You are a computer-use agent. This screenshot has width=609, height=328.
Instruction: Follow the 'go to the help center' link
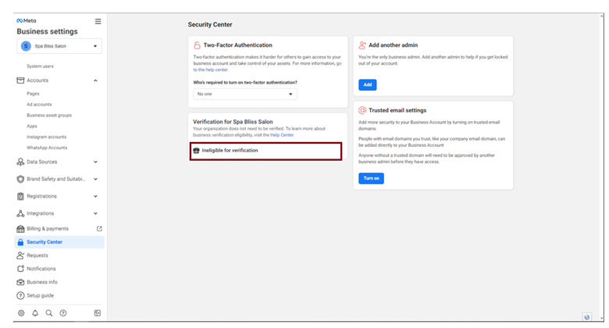click(x=211, y=70)
